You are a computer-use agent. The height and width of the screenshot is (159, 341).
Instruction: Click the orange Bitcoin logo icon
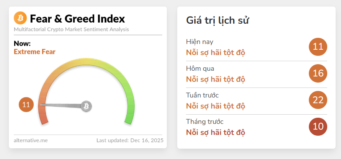coord(20,18)
